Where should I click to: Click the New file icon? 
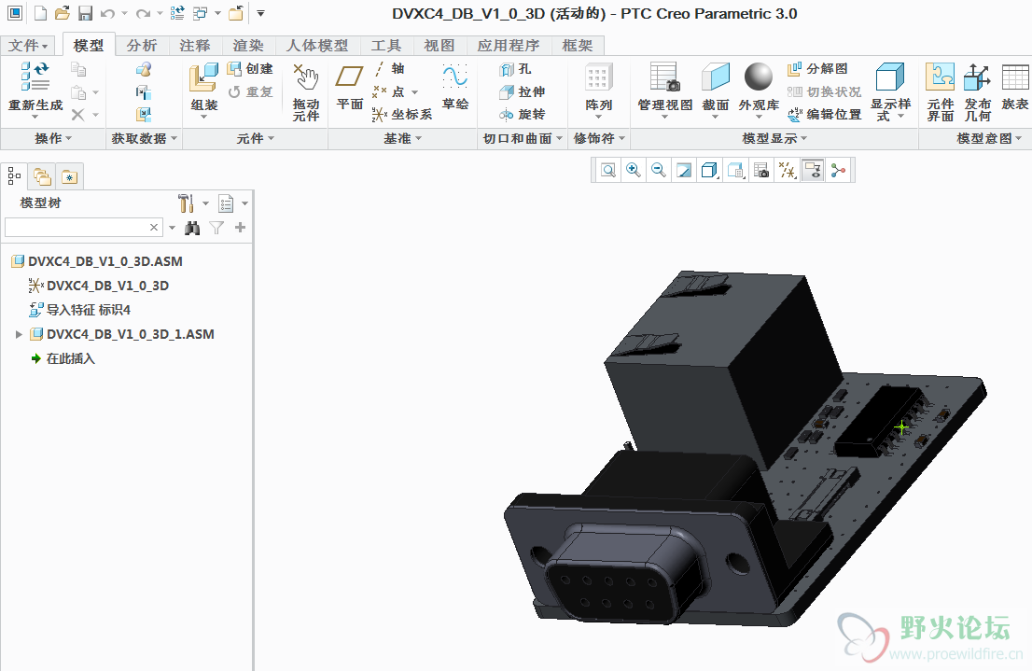click(41, 13)
